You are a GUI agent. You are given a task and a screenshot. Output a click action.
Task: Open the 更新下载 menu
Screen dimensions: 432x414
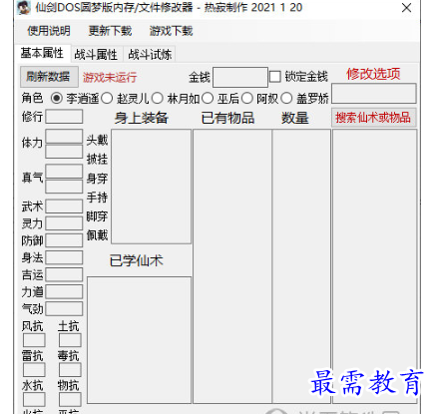110,31
